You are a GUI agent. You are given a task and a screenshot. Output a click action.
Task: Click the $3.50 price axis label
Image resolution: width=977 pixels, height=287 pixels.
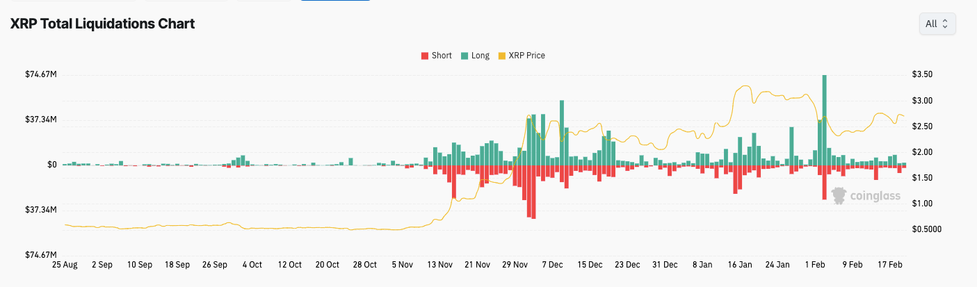pos(922,75)
